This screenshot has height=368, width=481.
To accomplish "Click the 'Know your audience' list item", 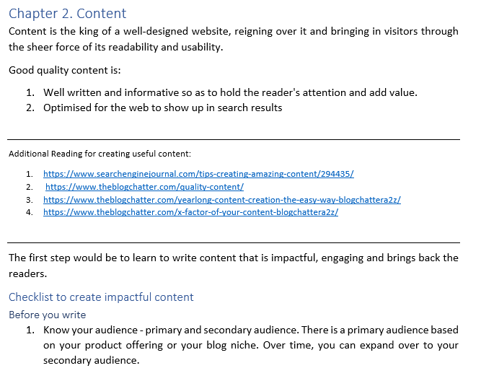I will 251,345.
